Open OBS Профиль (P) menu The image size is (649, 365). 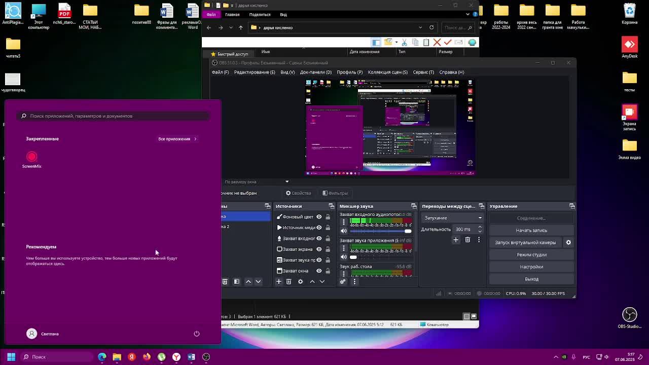[x=350, y=72]
